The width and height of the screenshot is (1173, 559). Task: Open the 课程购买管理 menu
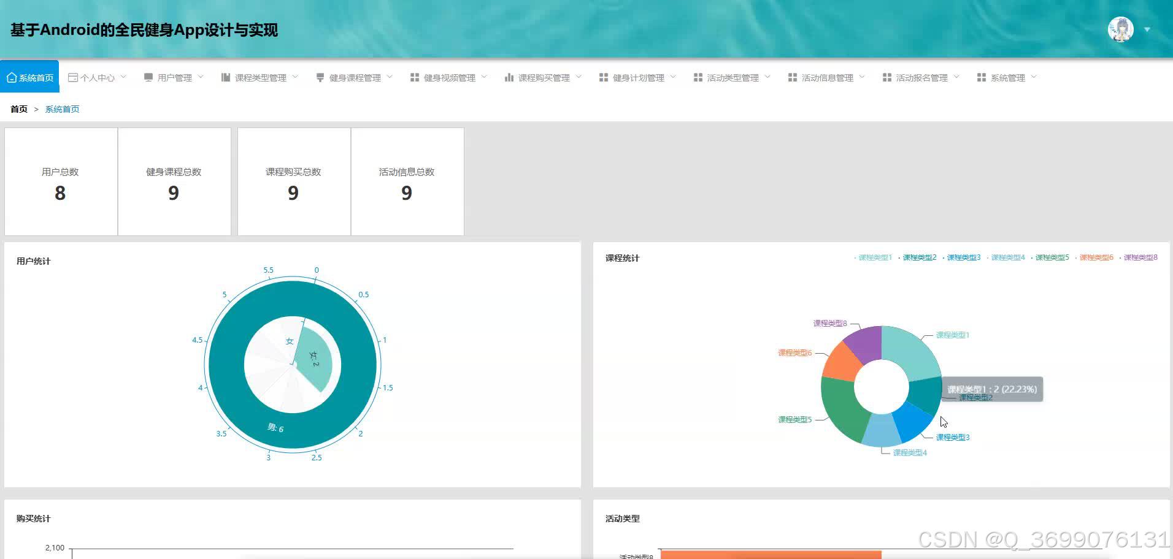click(x=544, y=77)
